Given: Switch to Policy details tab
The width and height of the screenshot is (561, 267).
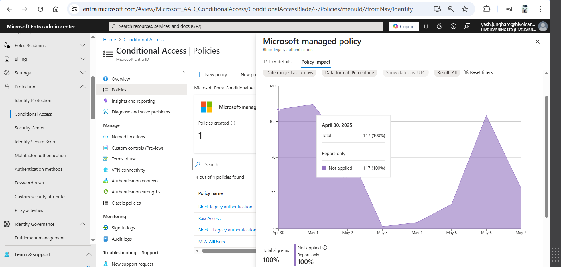Looking at the screenshot, I should coord(277,62).
